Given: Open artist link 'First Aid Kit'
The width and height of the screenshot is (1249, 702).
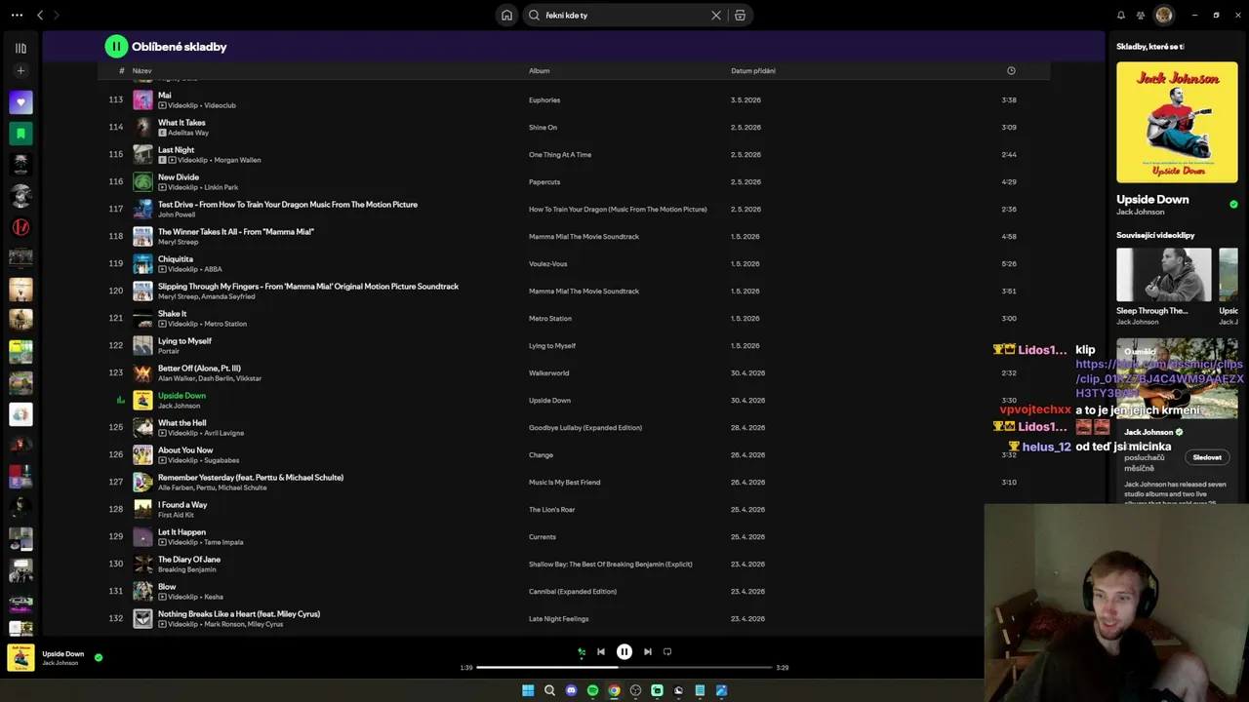Looking at the screenshot, I should coord(176,515).
